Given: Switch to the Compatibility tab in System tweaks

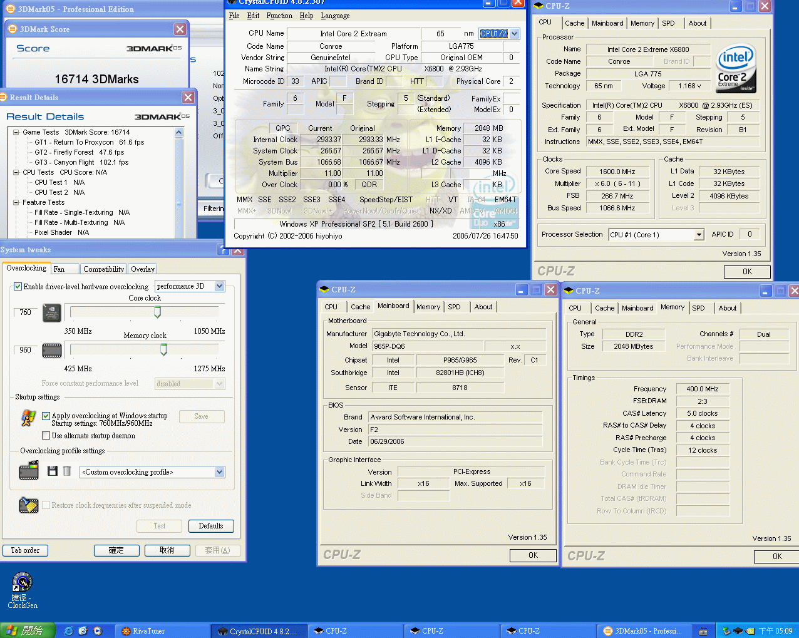Looking at the screenshot, I should [x=103, y=269].
